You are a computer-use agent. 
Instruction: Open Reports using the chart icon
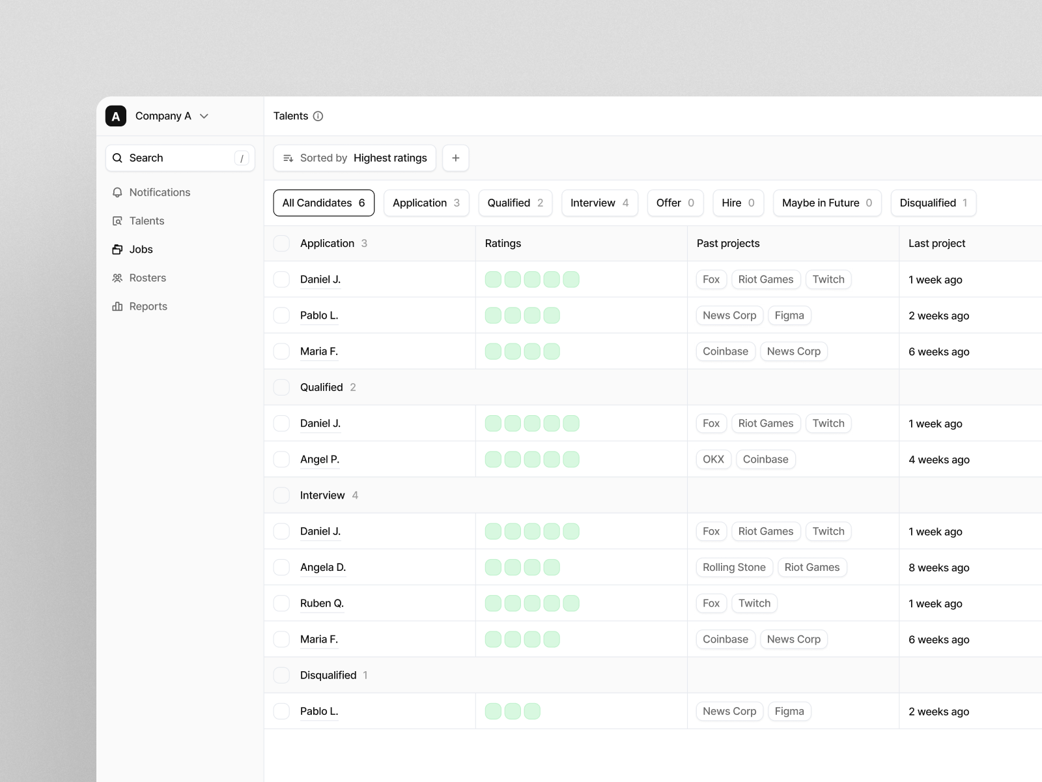coord(117,306)
